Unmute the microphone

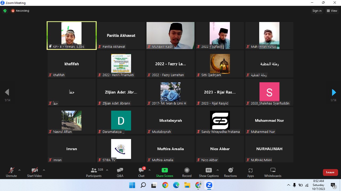point(11,172)
